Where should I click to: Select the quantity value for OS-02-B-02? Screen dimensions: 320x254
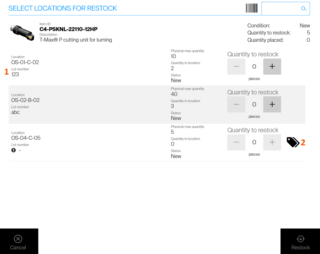tap(254, 104)
